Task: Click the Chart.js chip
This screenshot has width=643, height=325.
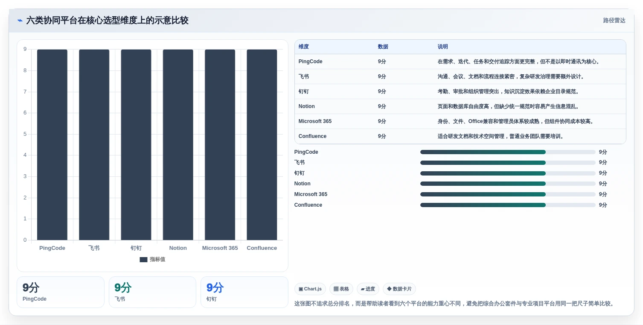Action: pyautogui.click(x=310, y=289)
